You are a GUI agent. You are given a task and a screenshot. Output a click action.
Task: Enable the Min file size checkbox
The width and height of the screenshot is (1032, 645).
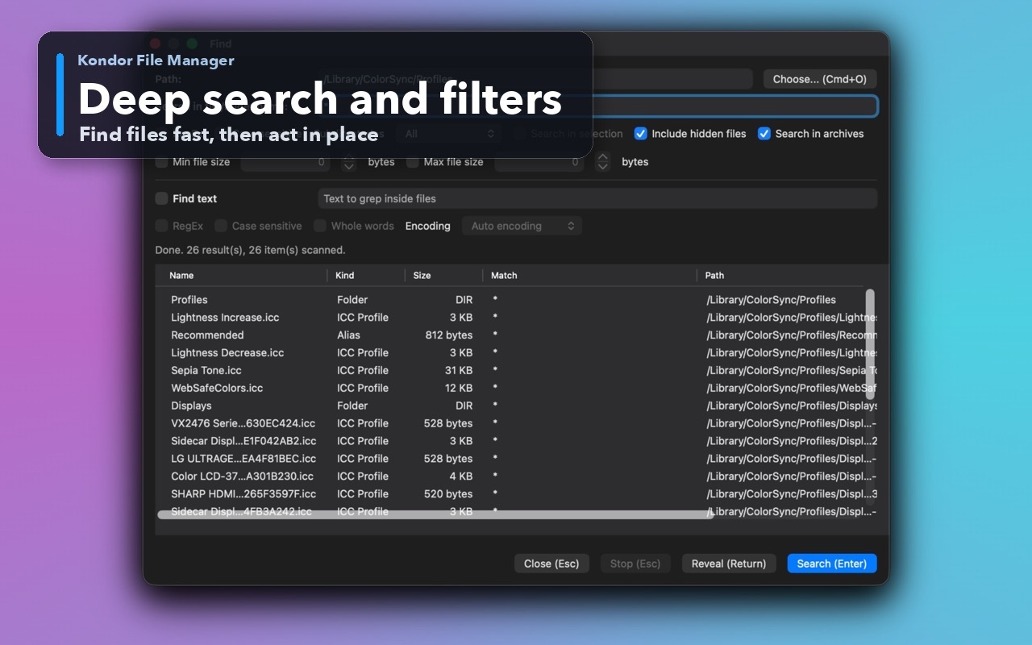[x=162, y=162]
